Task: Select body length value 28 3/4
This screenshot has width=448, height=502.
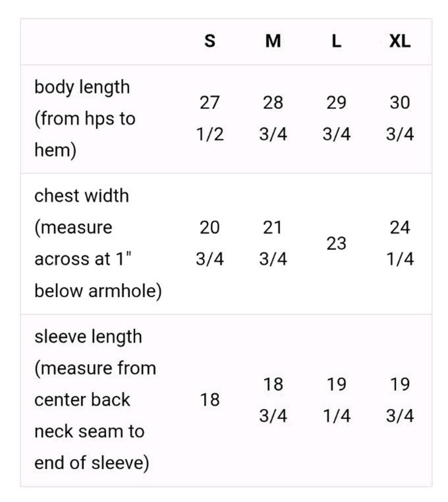Action: [x=273, y=118]
